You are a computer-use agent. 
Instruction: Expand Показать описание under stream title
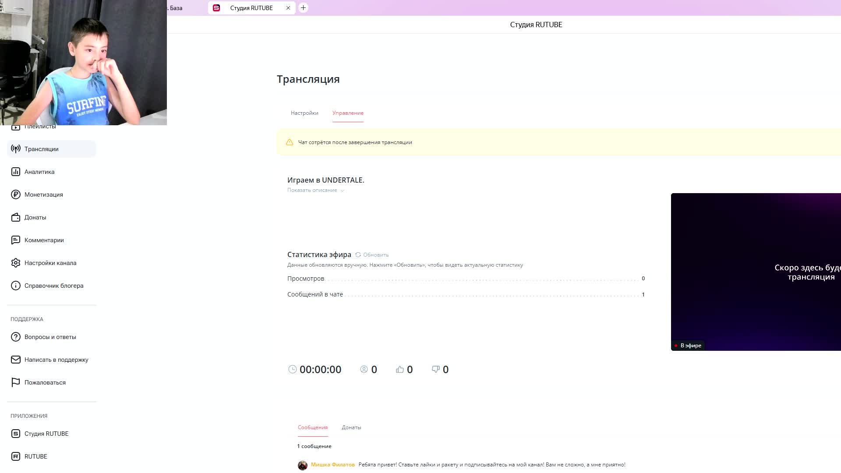316,190
